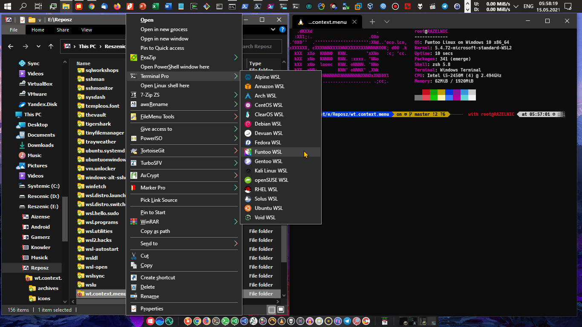Click New folder icon in quick access toolbar
The image size is (582, 327).
(32, 20)
